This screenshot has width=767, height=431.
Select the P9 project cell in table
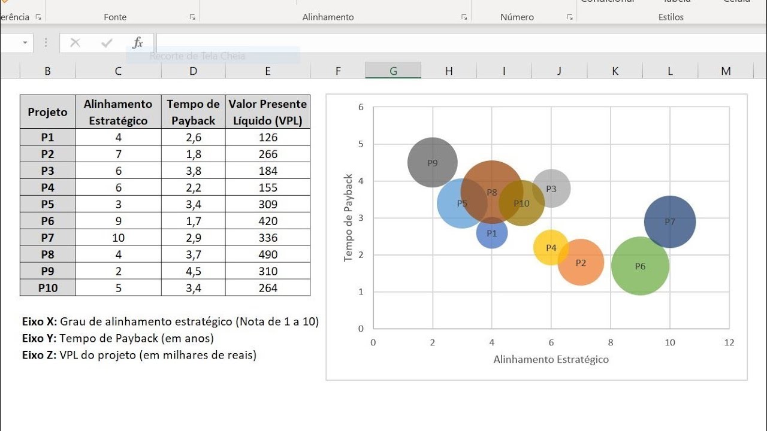(x=47, y=271)
